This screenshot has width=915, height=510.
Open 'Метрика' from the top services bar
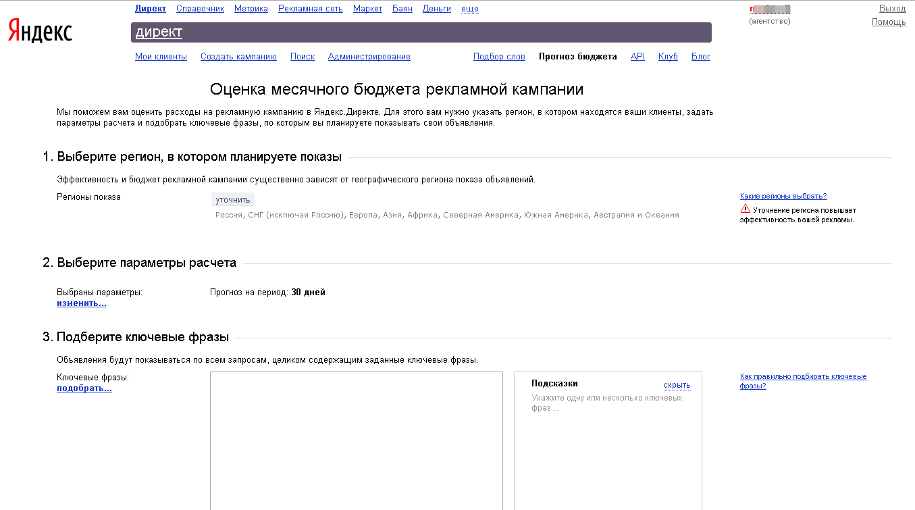click(251, 8)
